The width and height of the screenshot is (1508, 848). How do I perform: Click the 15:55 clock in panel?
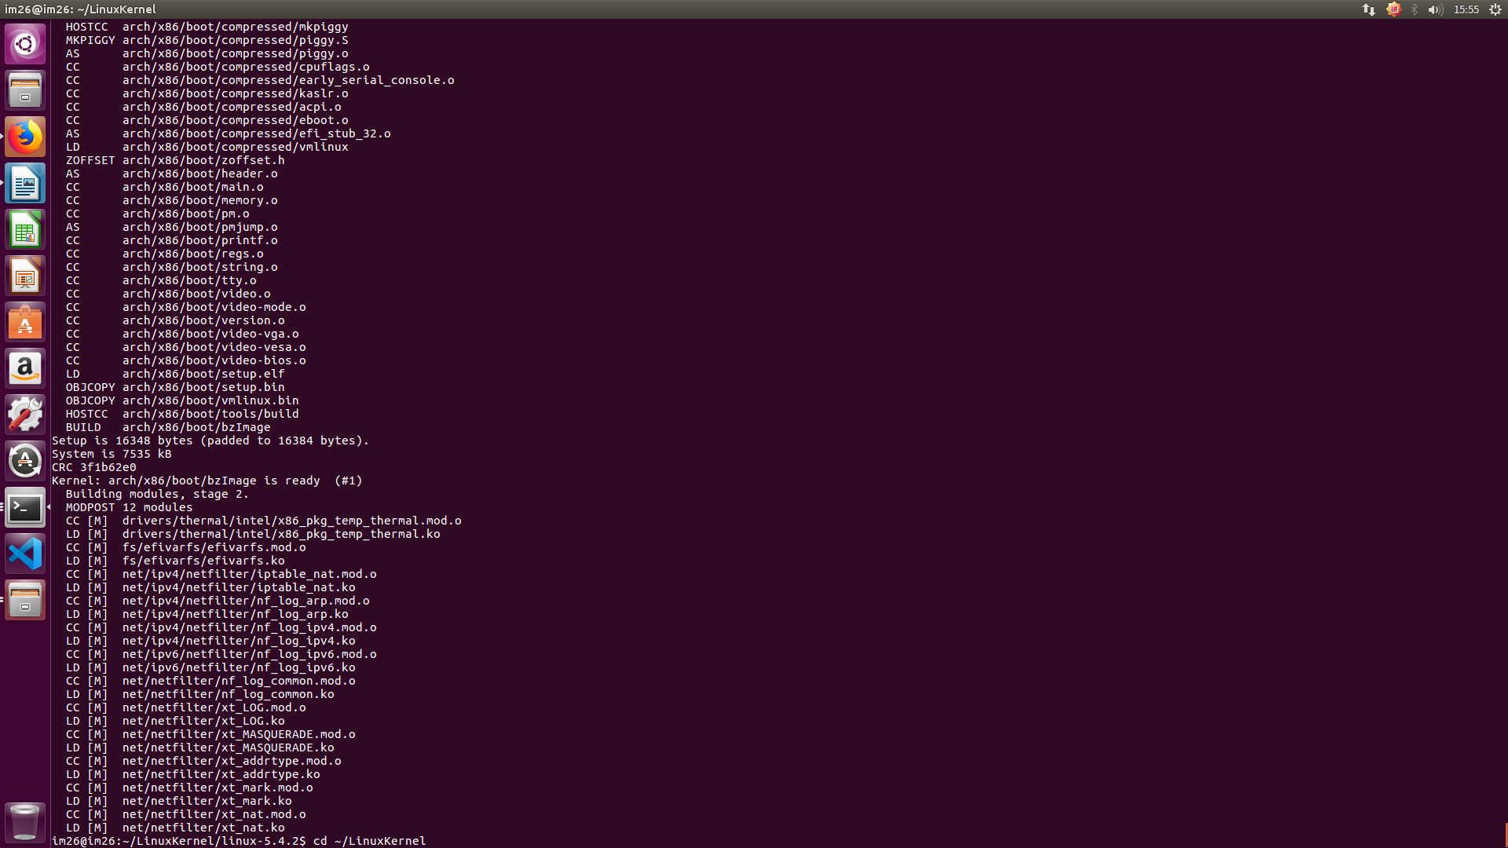coord(1466,9)
